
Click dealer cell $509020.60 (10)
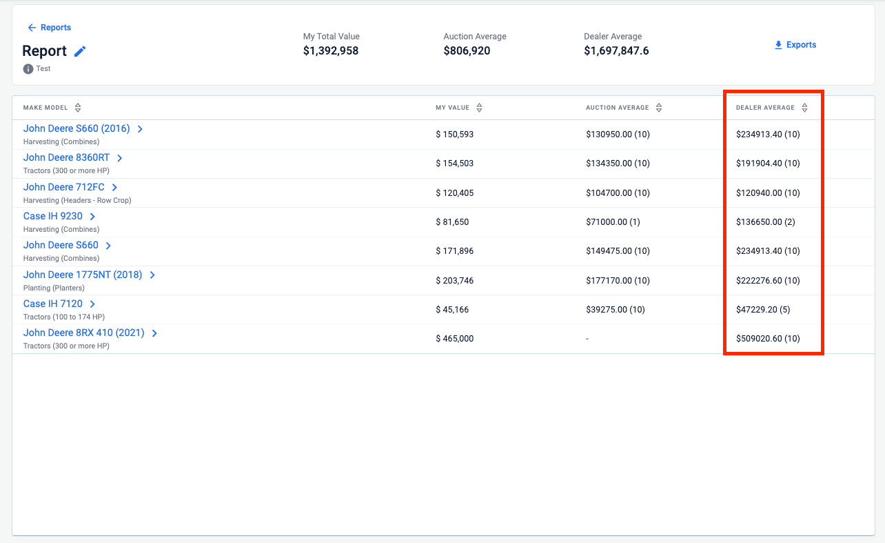click(x=768, y=339)
